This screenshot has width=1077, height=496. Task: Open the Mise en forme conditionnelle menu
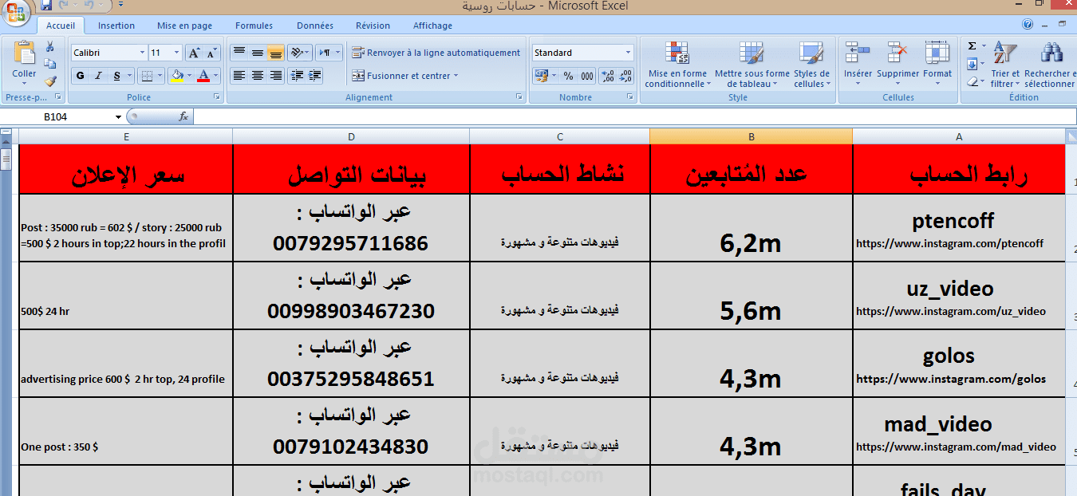click(676, 64)
